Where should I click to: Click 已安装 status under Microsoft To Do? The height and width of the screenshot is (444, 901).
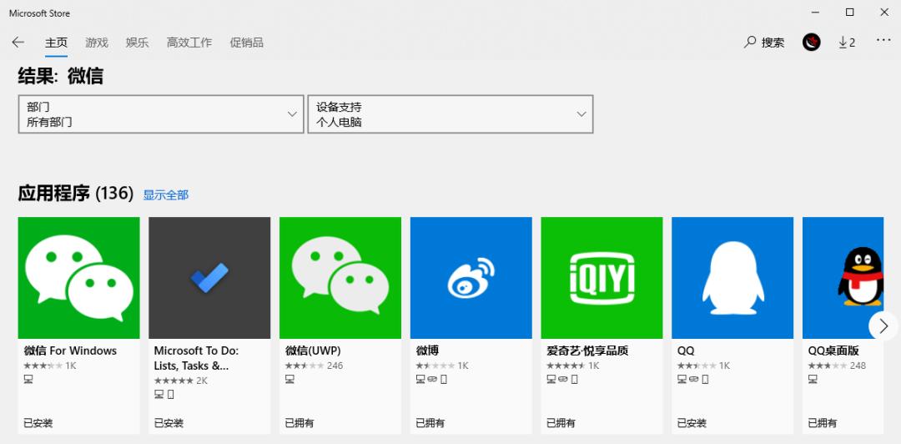pyautogui.click(x=169, y=423)
